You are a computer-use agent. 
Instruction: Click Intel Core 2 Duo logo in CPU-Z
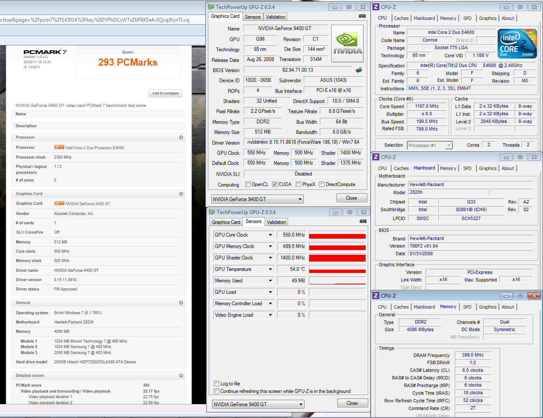tap(517, 44)
